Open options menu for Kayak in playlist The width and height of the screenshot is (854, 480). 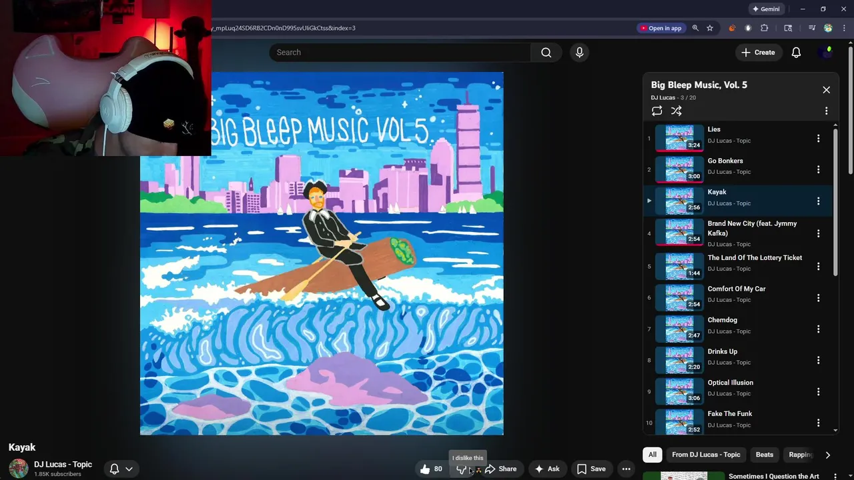[818, 201]
